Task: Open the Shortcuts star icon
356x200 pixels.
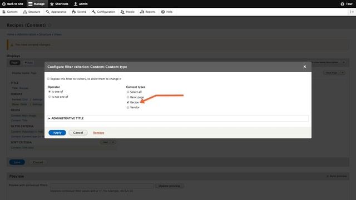Action: (52, 4)
